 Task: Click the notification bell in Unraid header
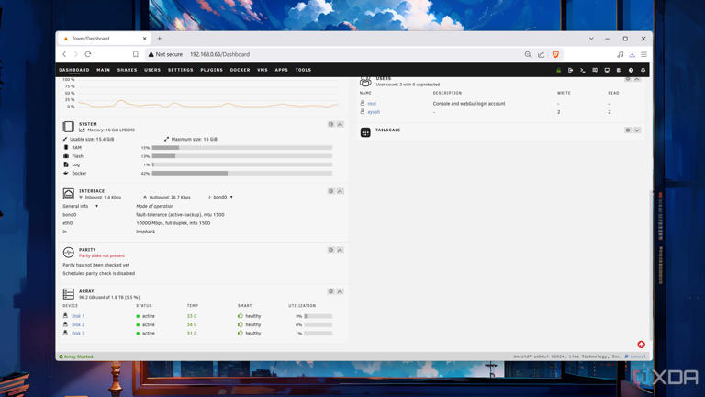(x=643, y=70)
